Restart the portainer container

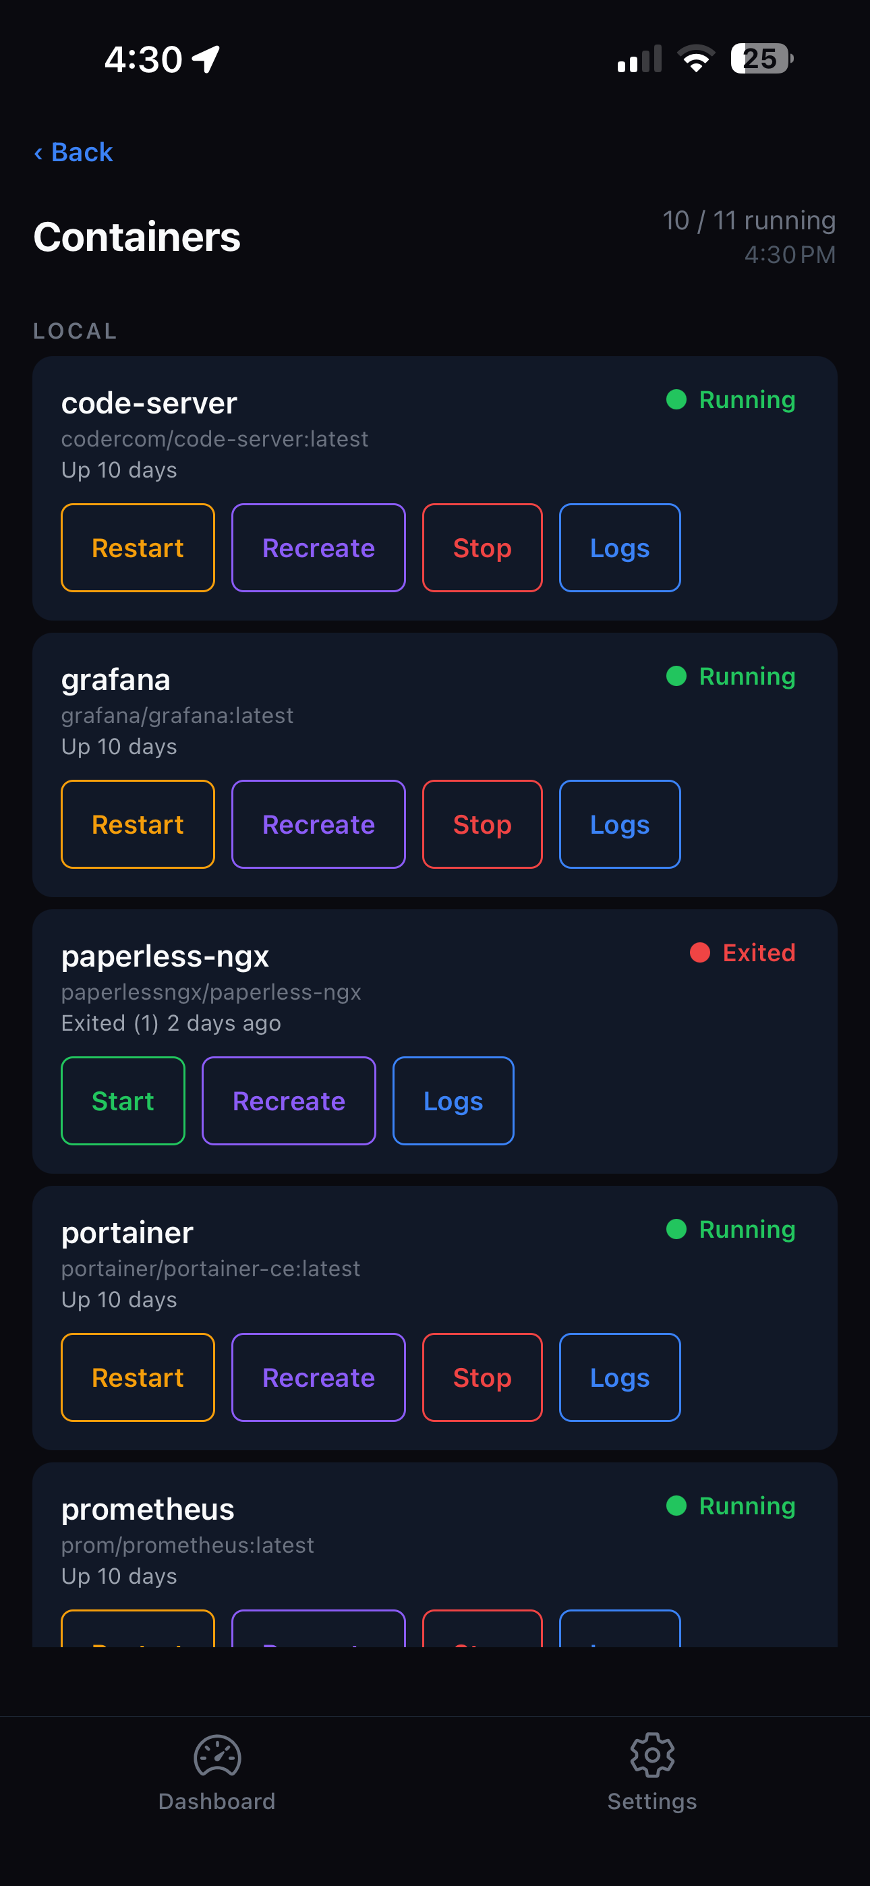138,1377
